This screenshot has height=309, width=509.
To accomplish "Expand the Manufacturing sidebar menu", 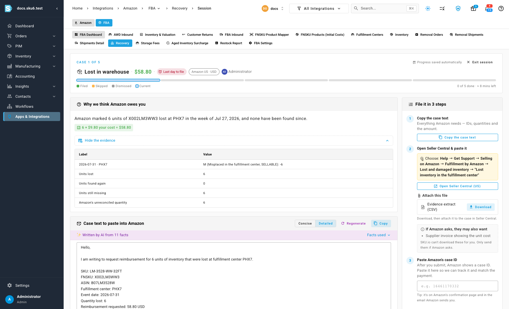I will [x=54, y=66].
